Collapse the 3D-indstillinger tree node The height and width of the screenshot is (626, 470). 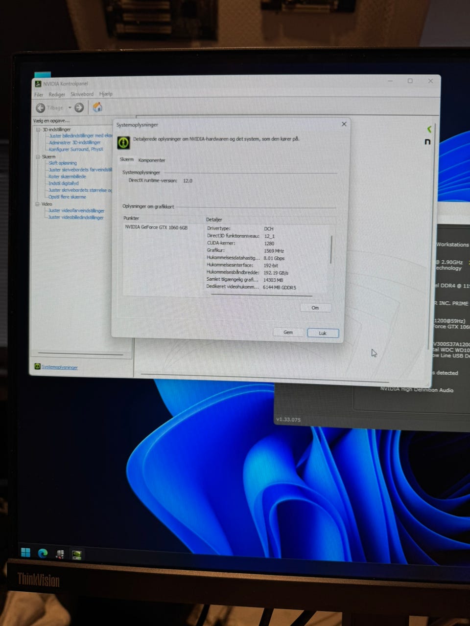tap(38, 130)
